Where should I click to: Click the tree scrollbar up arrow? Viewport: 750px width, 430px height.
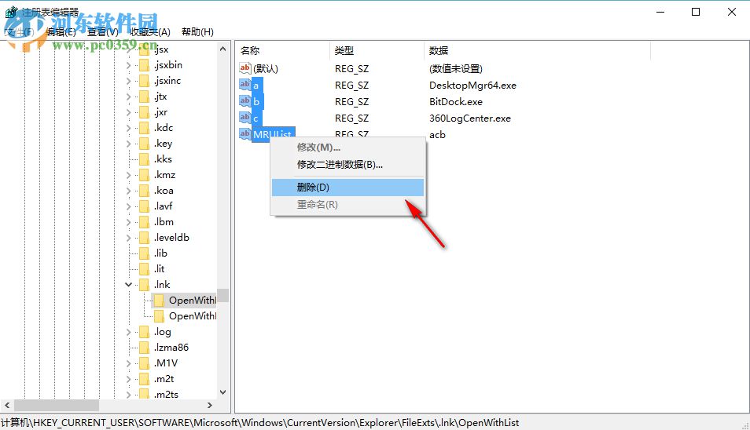223,49
